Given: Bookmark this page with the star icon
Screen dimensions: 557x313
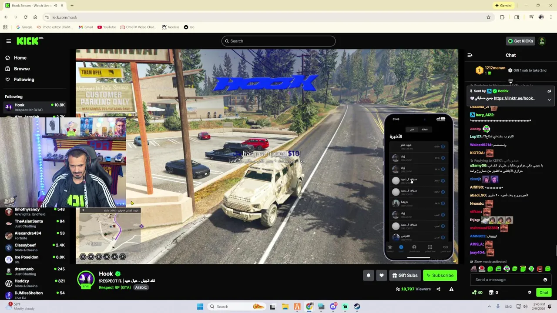Looking at the screenshot, I should [x=488, y=17].
